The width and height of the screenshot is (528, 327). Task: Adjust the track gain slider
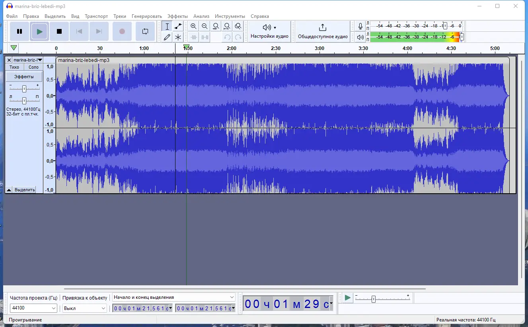24,88
